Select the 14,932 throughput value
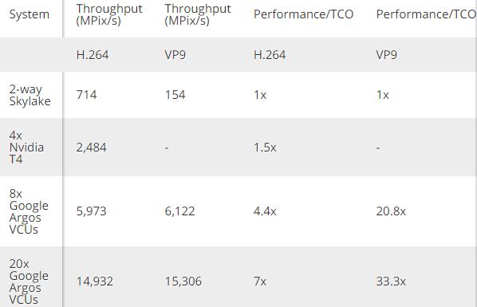The width and height of the screenshot is (477, 307). (95, 281)
